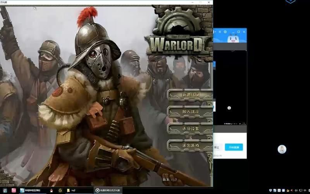Quit via the 退出游戏 button
Screen dimensions: 310x194
click(190, 145)
